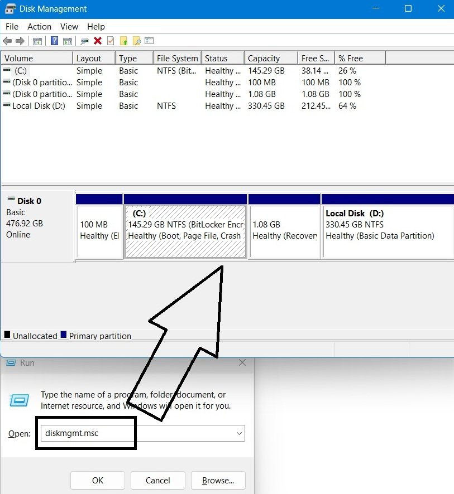Click the NTFS (Bit... file system cell

tap(176, 71)
